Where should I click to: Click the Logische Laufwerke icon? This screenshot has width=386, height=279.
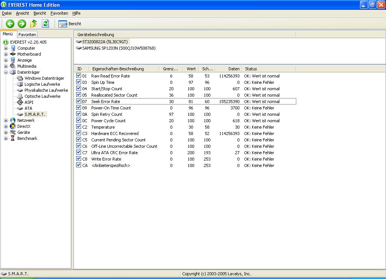tap(20, 84)
